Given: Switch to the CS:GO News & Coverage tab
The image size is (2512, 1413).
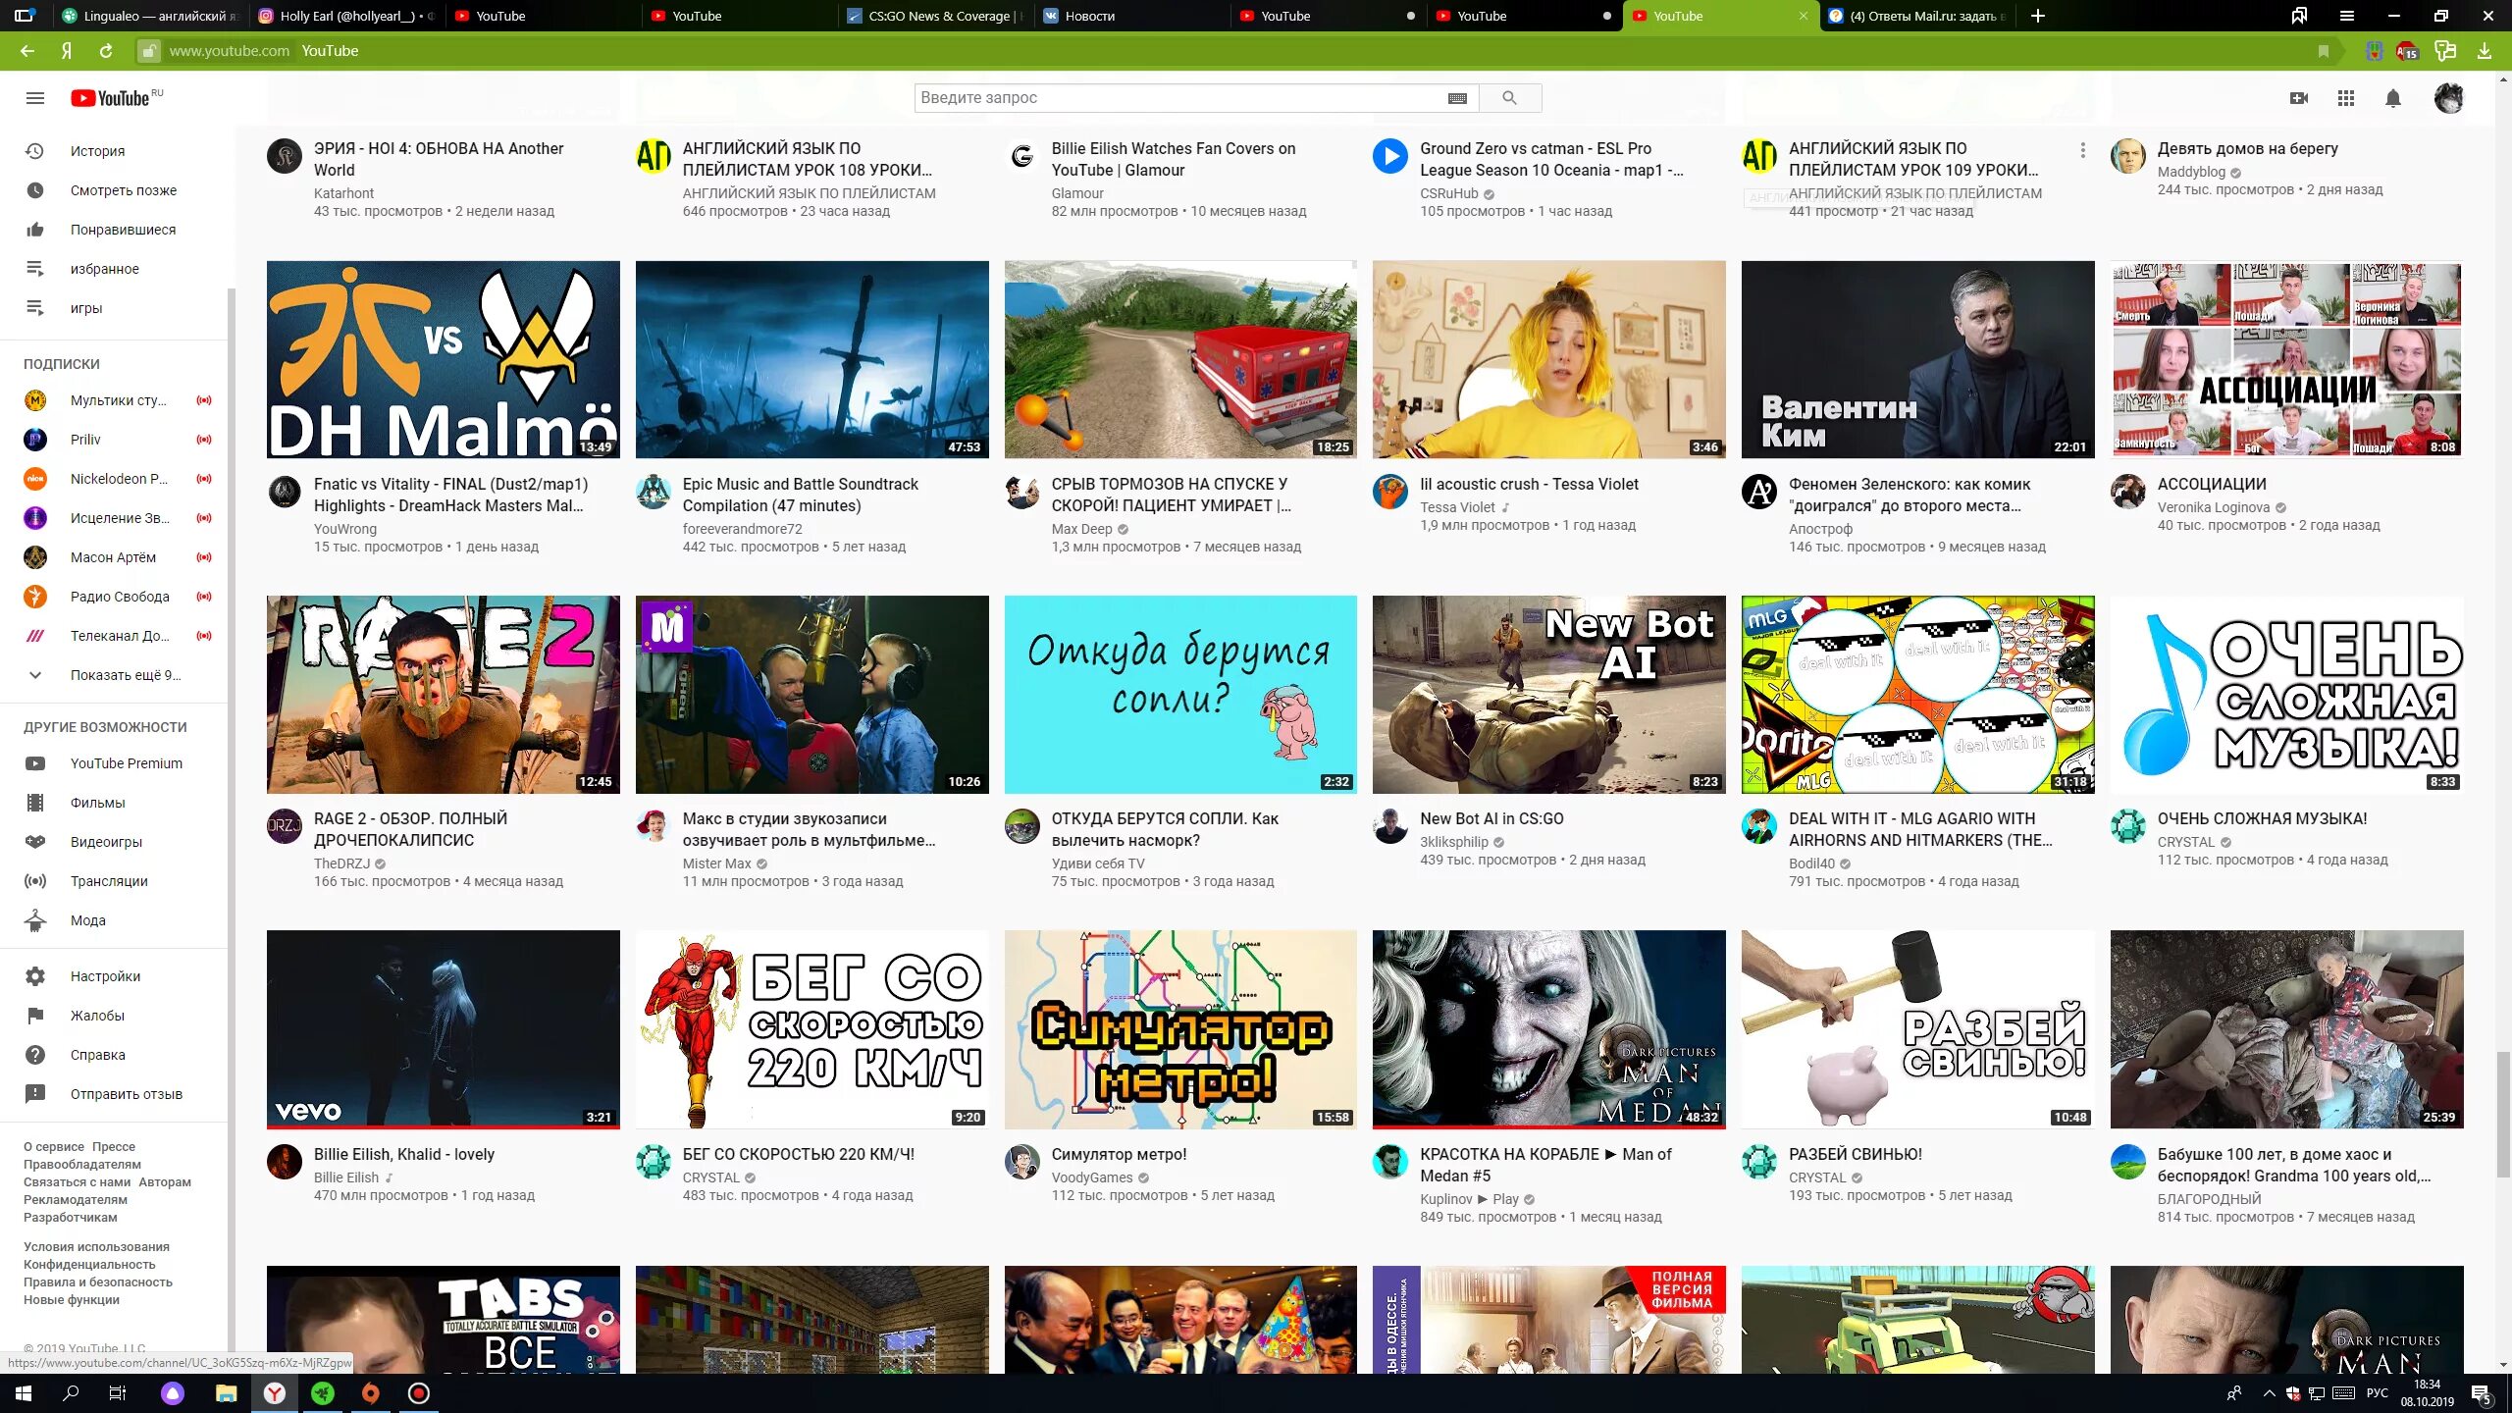Looking at the screenshot, I should point(937,16).
